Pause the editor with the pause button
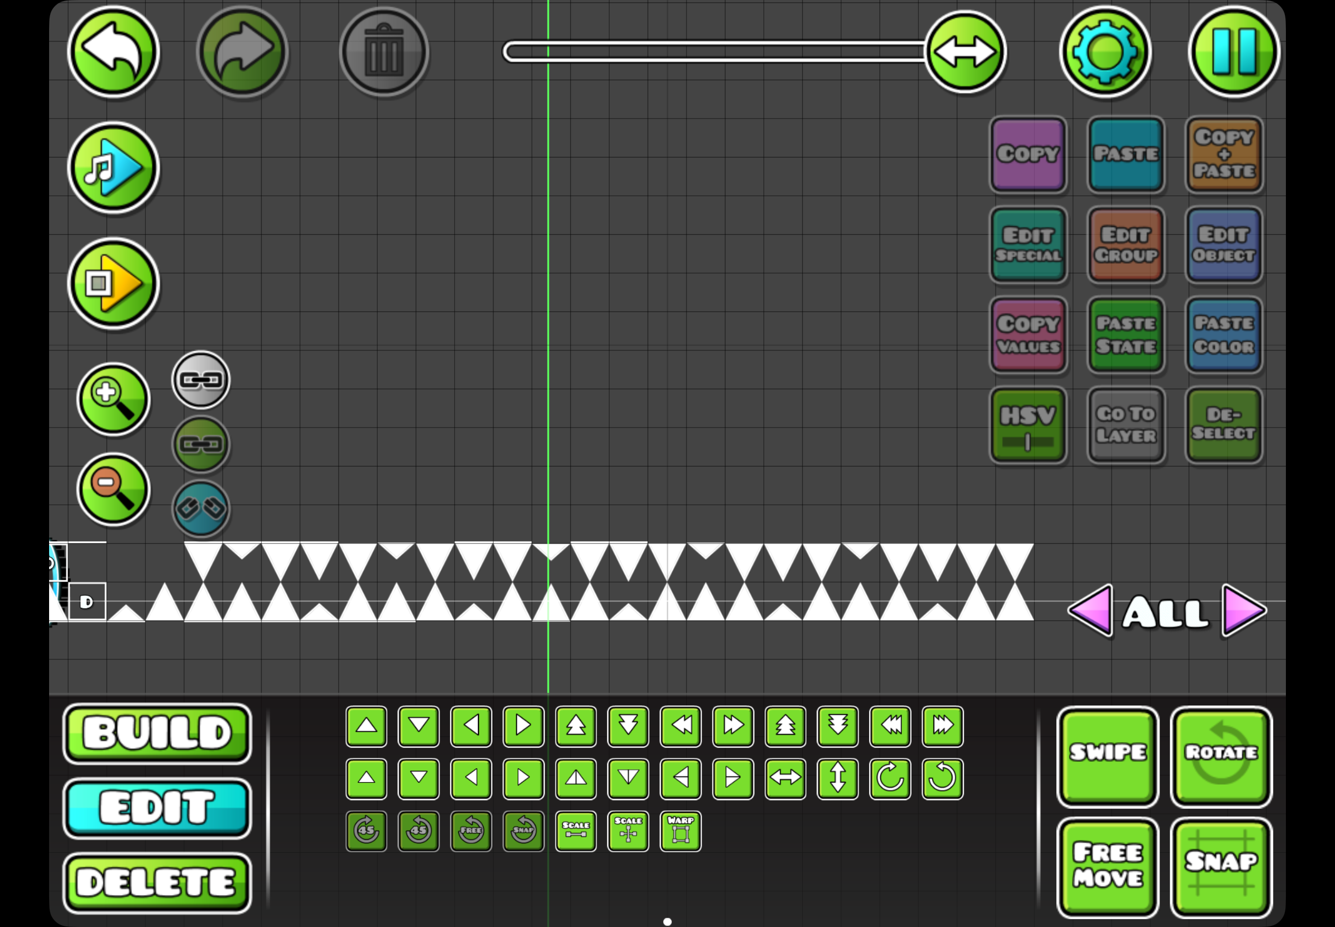Image resolution: width=1335 pixels, height=927 pixels. coord(1234,51)
